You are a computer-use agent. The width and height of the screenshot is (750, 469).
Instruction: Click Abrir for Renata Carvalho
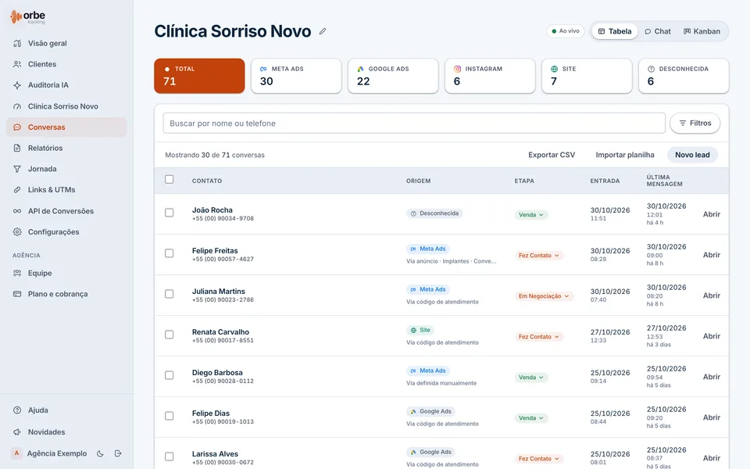click(x=711, y=336)
